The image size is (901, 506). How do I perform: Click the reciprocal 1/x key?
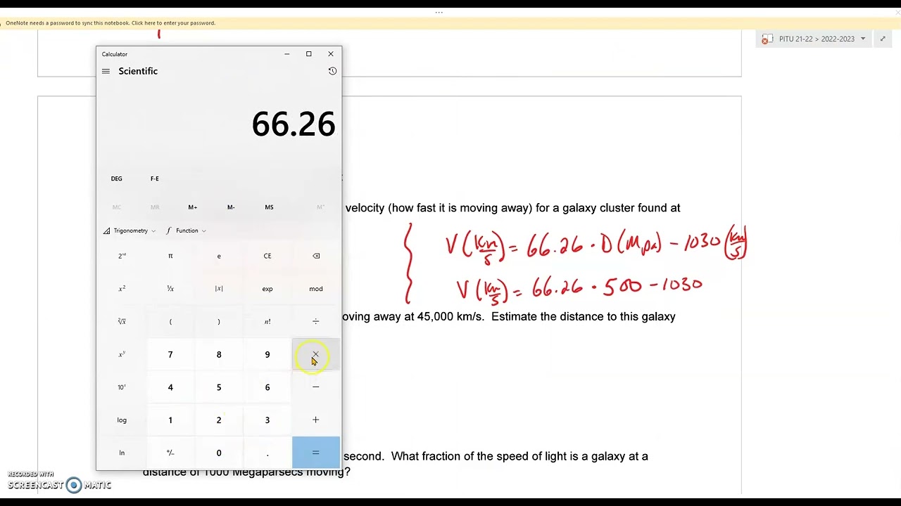(170, 289)
